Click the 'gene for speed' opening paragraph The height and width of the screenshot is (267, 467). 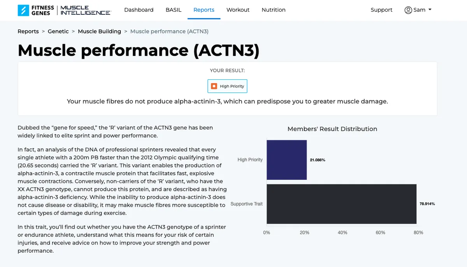(115, 132)
